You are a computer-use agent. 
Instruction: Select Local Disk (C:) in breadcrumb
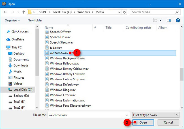[x=62, y=12]
